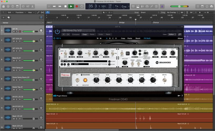Fast forward the playhead
This screenshot has width=215, height=131.
coord(60,6)
